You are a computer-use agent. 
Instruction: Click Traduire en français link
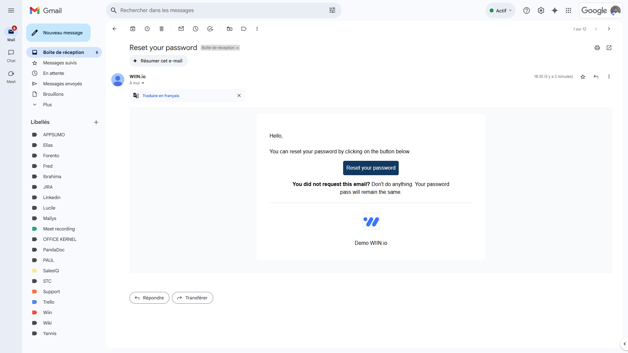pyautogui.click(x=161, y=96)
